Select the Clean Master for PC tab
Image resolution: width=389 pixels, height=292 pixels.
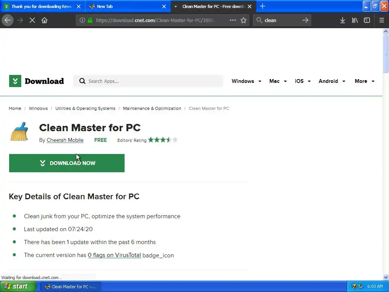[x=213, y=6]
